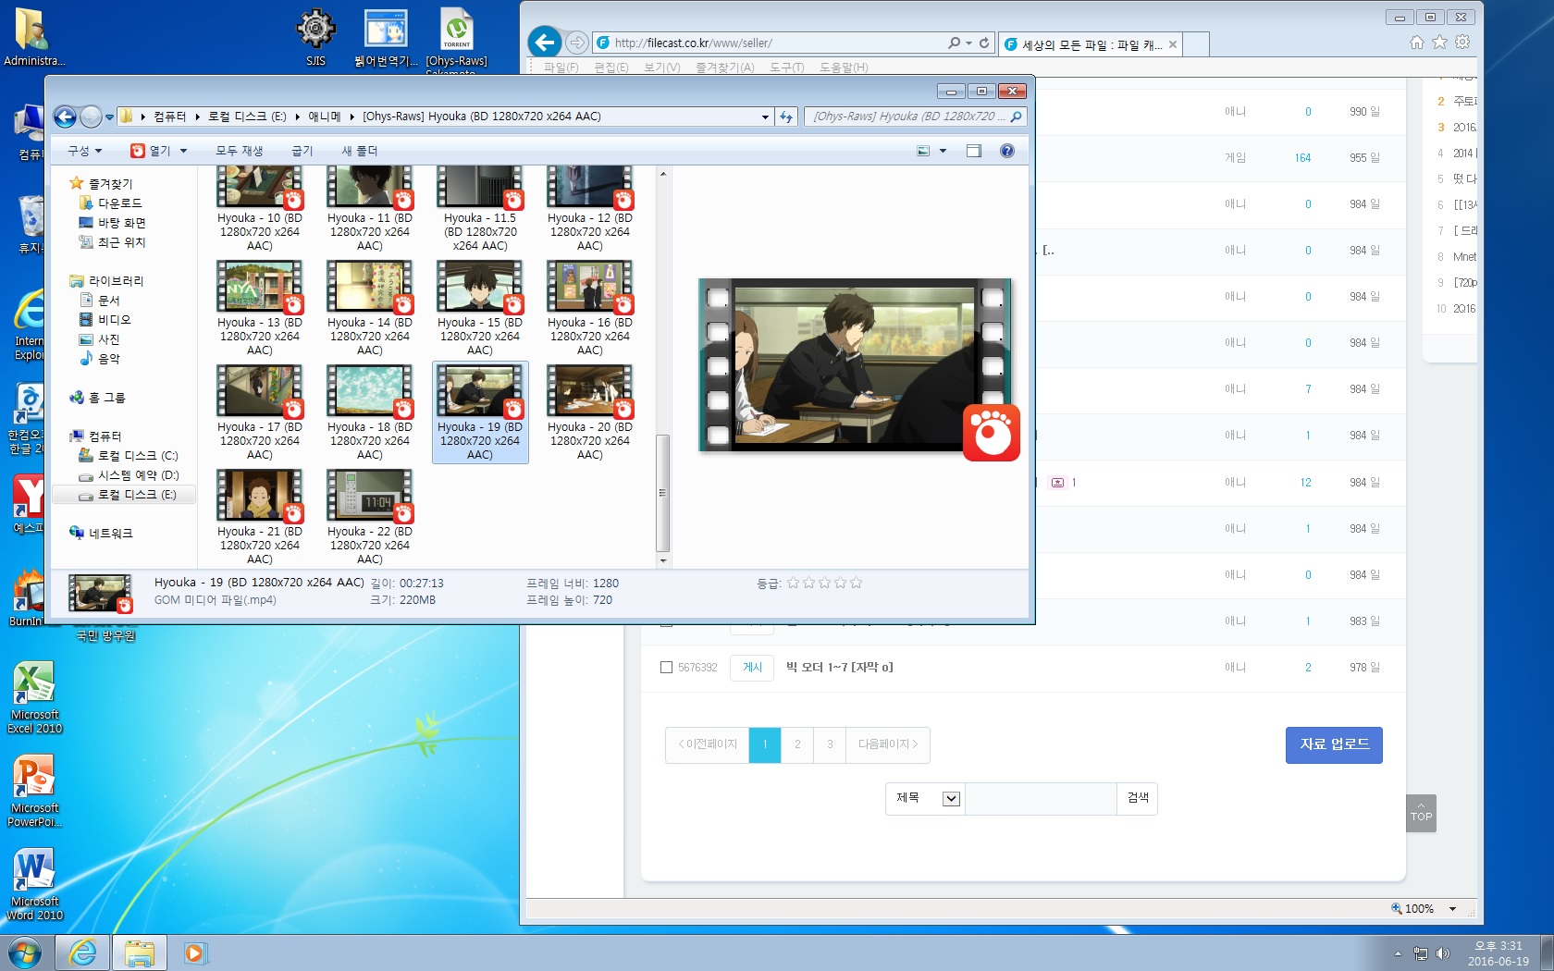Click Internet Explorer's forward arrow button
This screenshot has height=971, width=1554.
576,43
